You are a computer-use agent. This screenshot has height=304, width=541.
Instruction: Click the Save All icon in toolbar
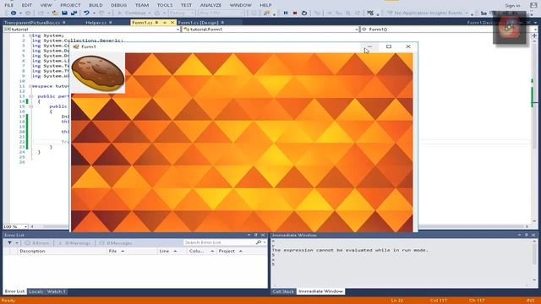[x=74, y=14]
